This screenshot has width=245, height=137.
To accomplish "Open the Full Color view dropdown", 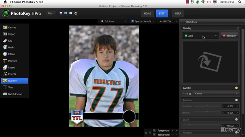I will tap(113, 21).
